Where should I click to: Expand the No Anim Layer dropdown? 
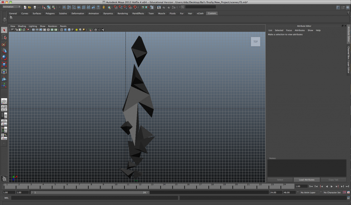308,193
